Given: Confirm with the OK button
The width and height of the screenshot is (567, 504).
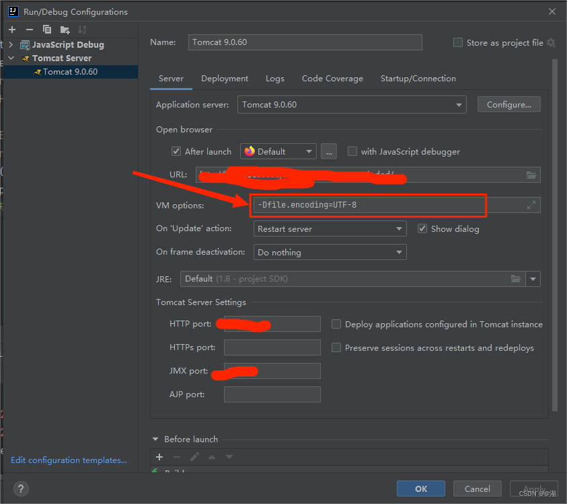Looking at the screenshot, I should point(421,489).
